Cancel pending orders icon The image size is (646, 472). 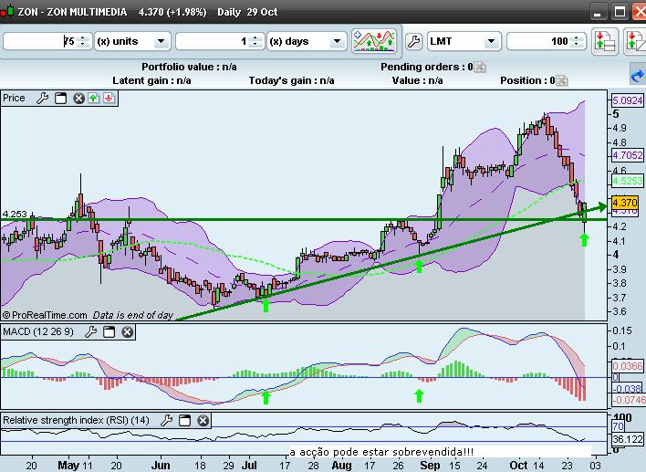[x=480, y=67]
